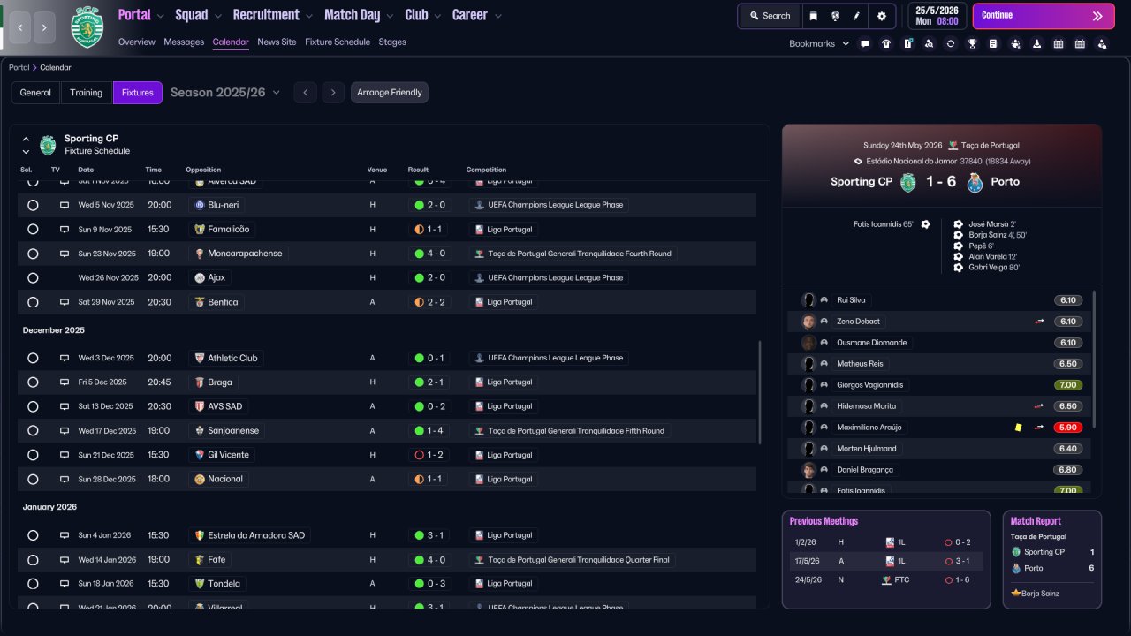Click the TV icon on the Braga fixture row
Viewport: 1131px width, 636px height.
65,382
